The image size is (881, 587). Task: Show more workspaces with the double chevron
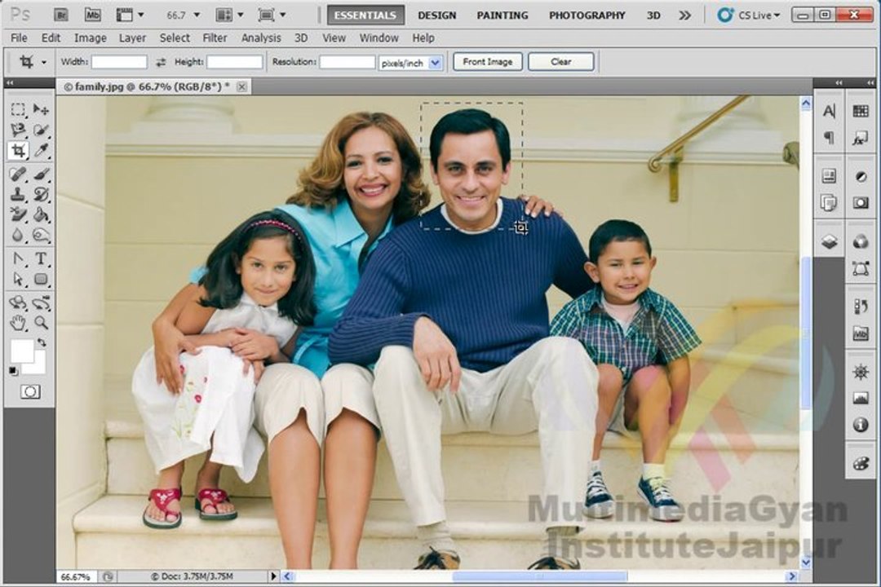684,15
